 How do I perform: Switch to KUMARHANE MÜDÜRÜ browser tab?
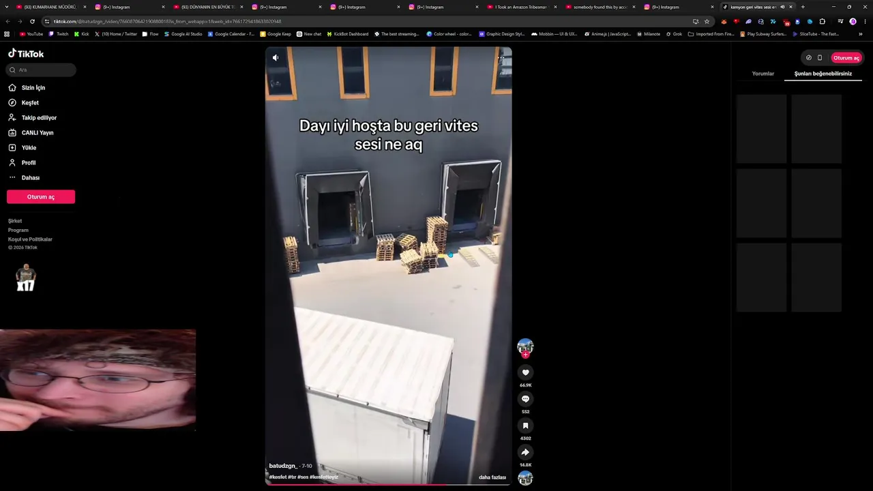[x=49, y=7]
